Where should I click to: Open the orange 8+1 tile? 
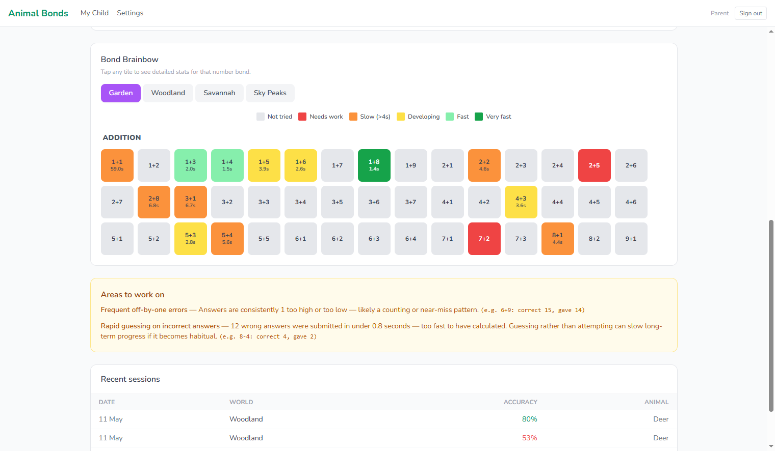click(558, 239)
